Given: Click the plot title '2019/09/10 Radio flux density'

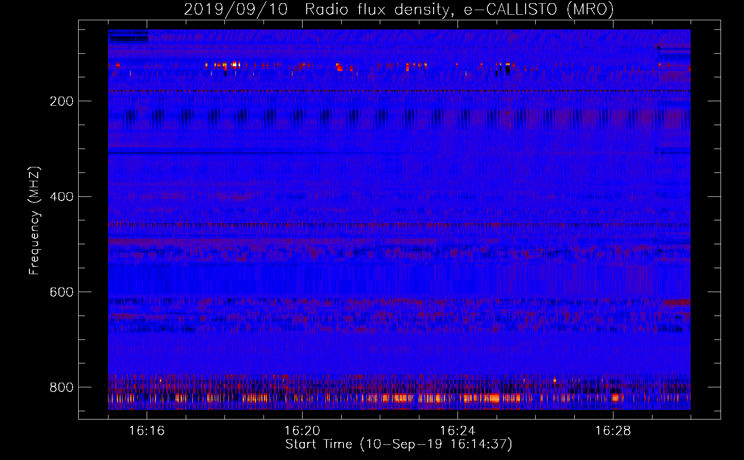Looking at the screenshot, I should click(399, 9).
